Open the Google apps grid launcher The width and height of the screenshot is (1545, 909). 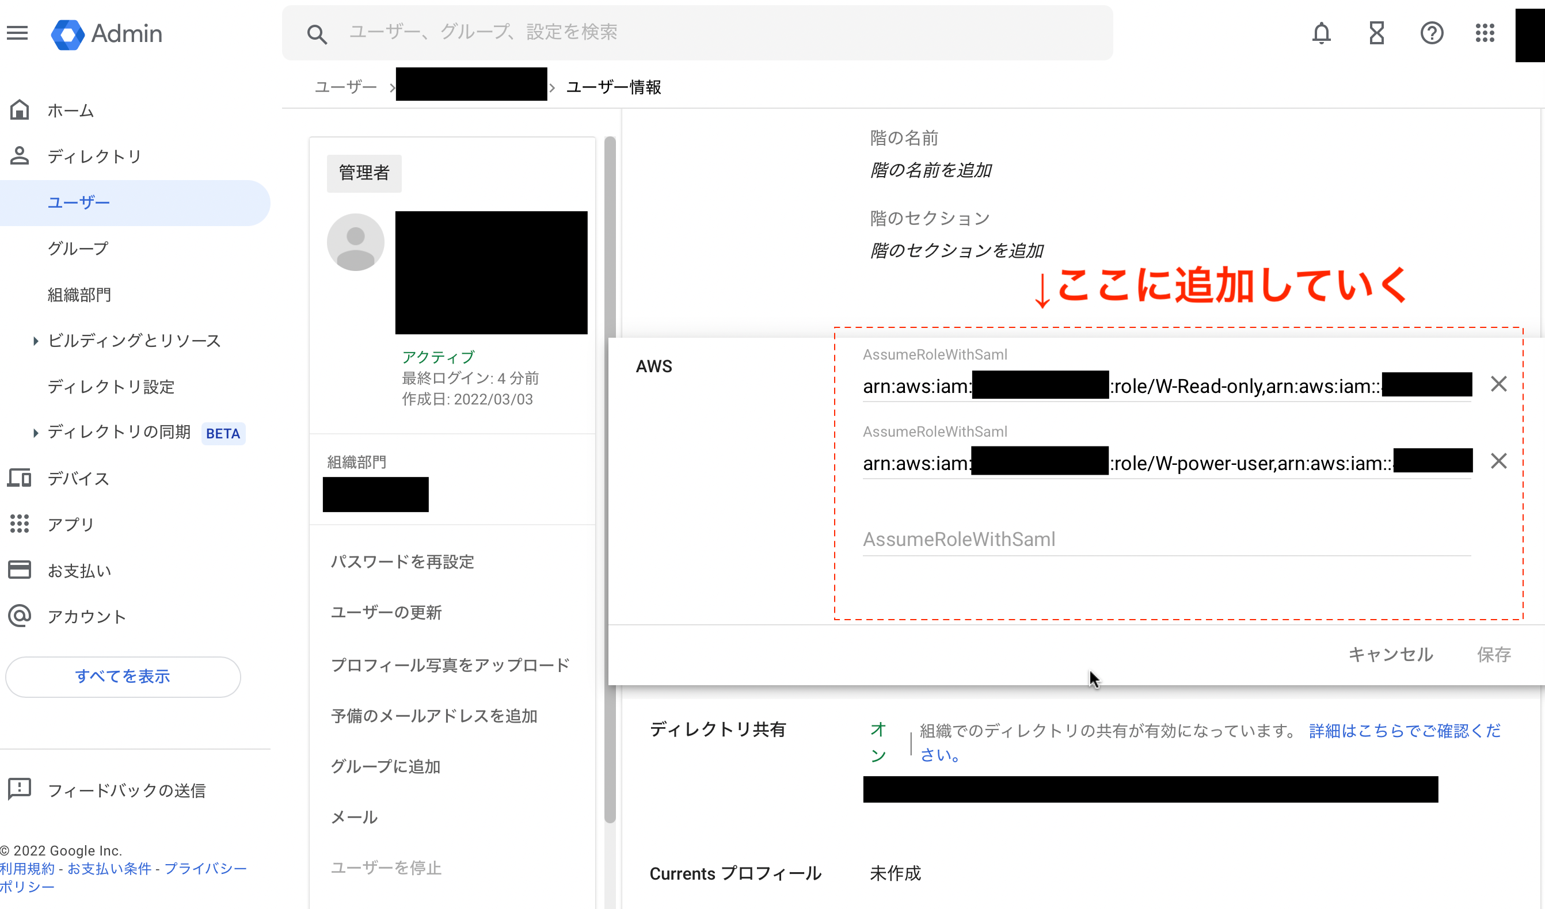(x=1485, y=32)
